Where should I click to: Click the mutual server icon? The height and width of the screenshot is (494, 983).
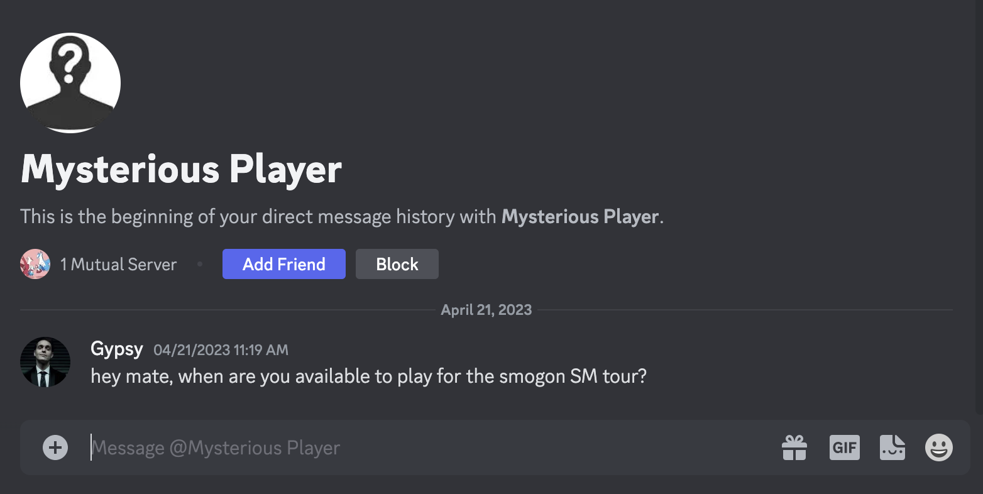coord(35,264)
